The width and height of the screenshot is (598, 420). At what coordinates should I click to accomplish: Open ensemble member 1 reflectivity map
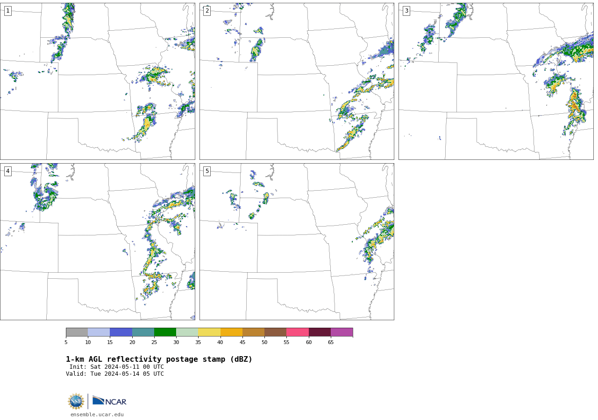pos(98,81)
